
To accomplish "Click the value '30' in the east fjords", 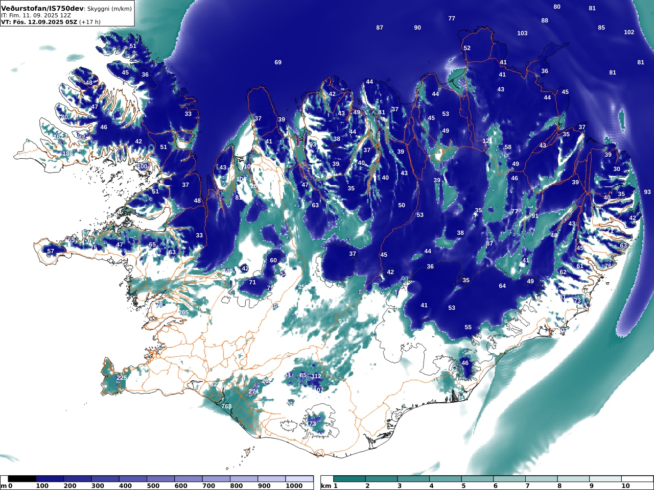I will point(617,169).
